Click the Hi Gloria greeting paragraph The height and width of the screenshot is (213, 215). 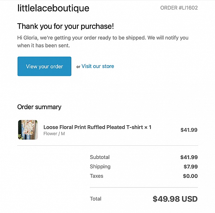pos(102,42)
